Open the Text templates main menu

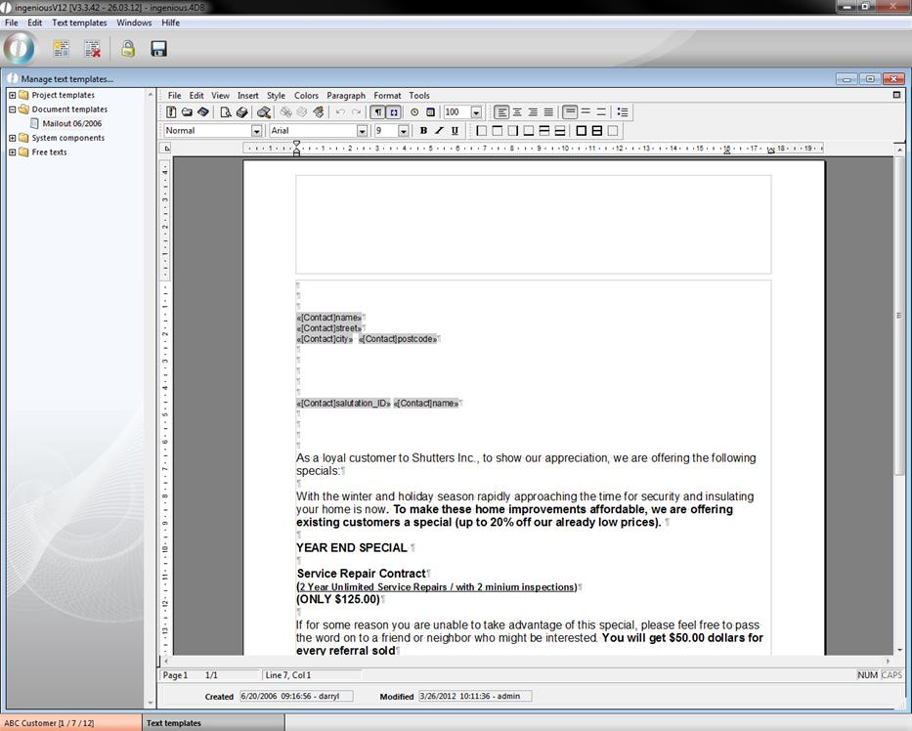(x=79, y=22)
